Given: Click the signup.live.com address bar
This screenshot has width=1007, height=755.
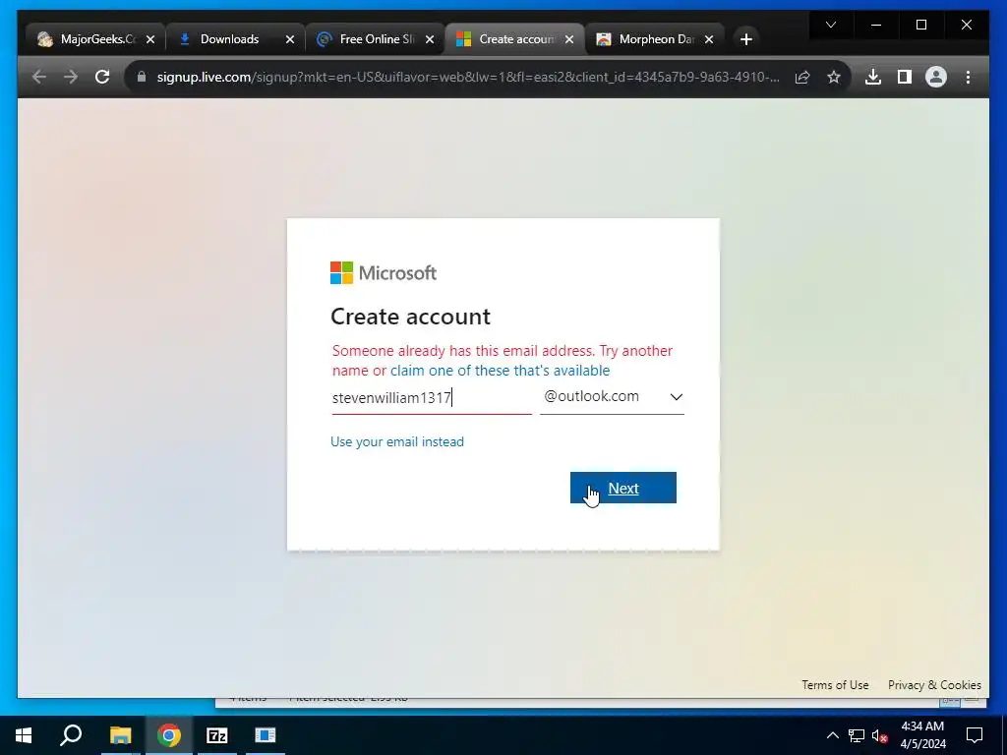Looking at the screenshot, I should (x=468, y=77).
